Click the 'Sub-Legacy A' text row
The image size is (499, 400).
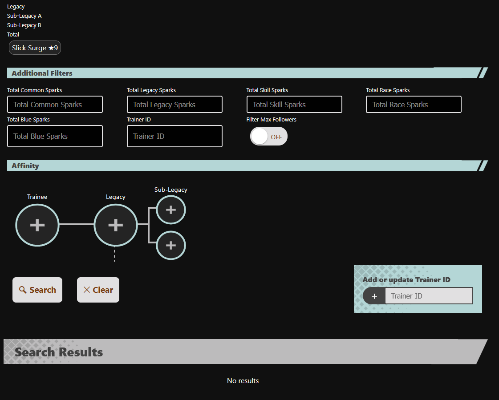pos(24,16)
